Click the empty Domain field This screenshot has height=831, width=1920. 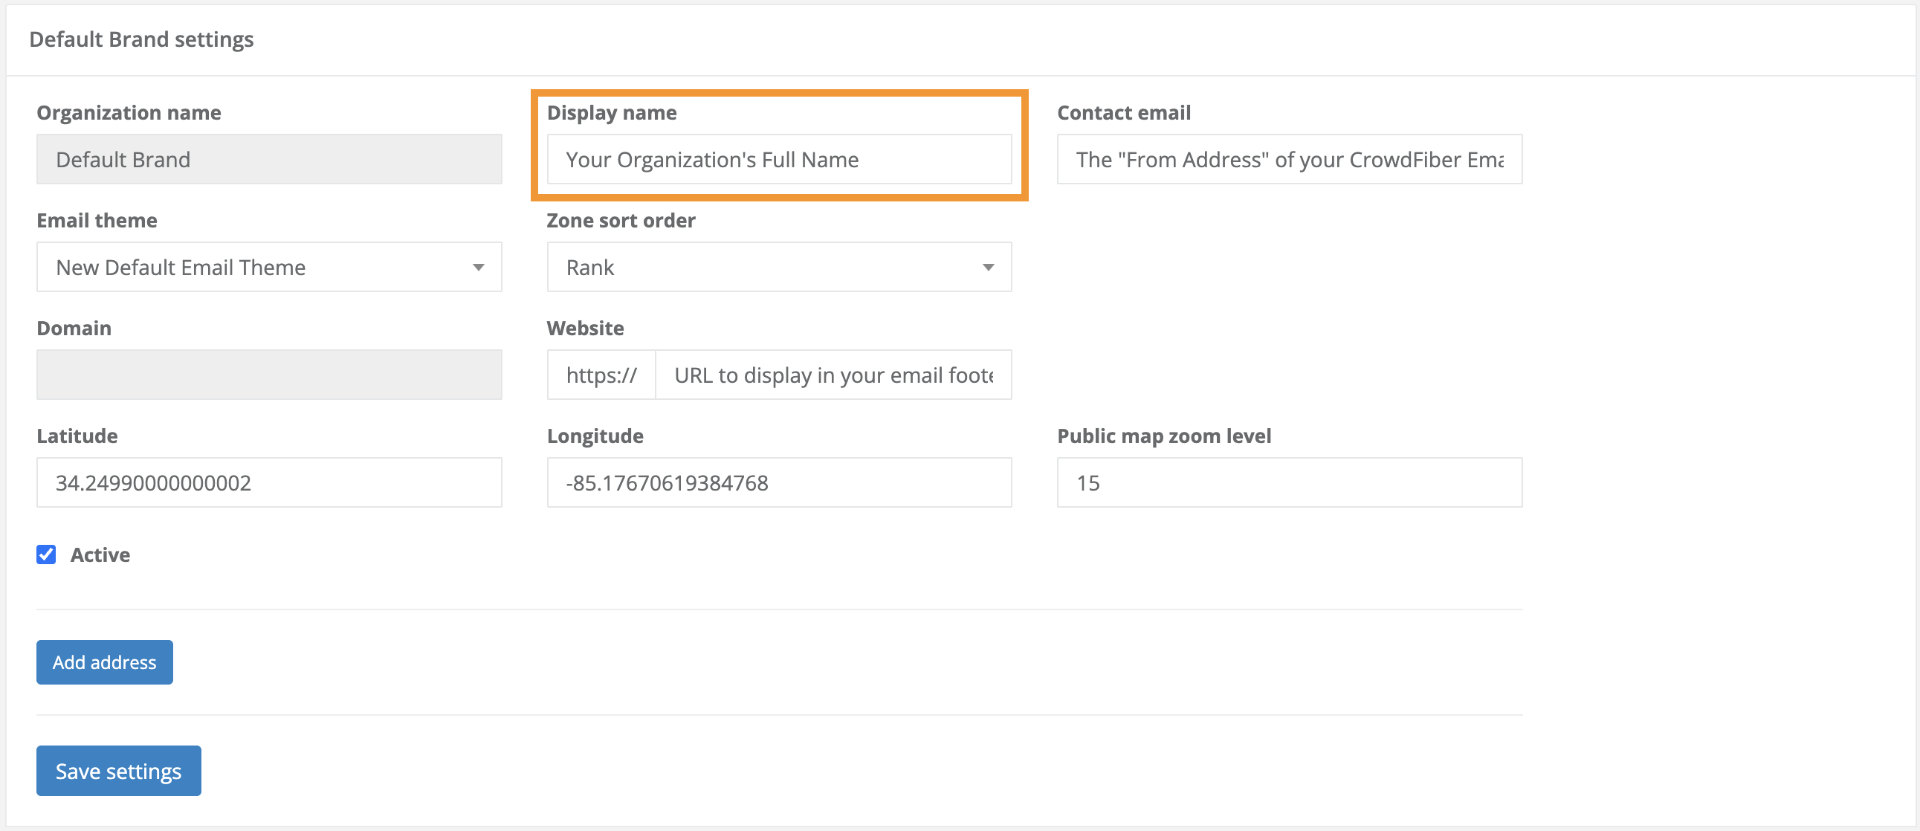tap(268, 374)
